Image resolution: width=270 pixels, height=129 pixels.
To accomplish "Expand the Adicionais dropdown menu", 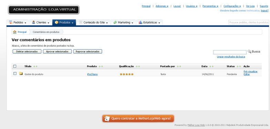I will (x=162, y=6).
